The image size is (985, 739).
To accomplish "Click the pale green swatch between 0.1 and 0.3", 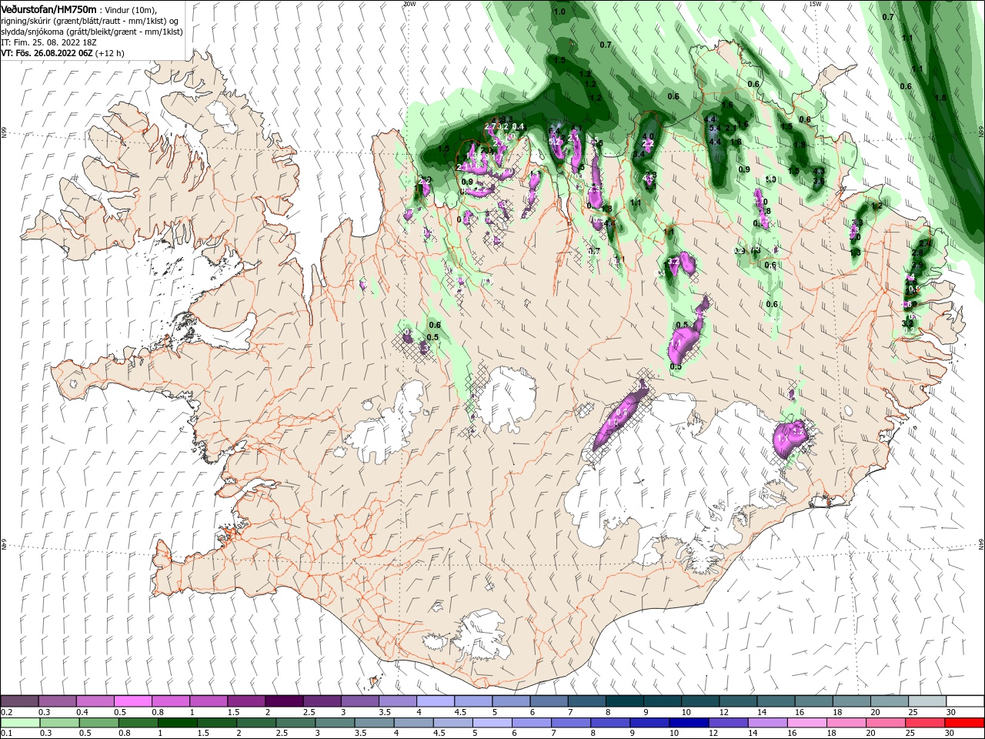I will coord(20,723).
